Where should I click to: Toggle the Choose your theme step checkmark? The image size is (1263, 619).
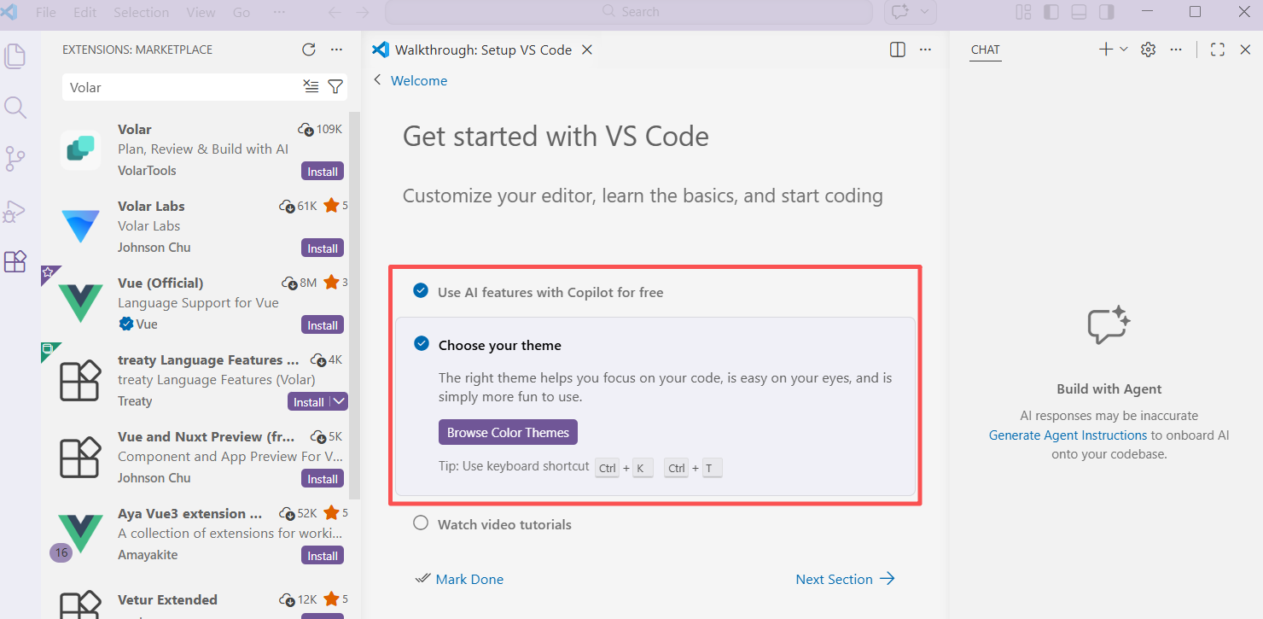[422, 343]
